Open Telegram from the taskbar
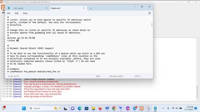Screen dimensions: 200x112 coord(135,108)
